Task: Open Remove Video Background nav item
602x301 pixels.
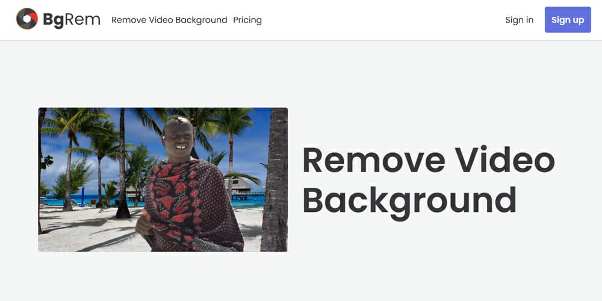Action: coord(169,20)
